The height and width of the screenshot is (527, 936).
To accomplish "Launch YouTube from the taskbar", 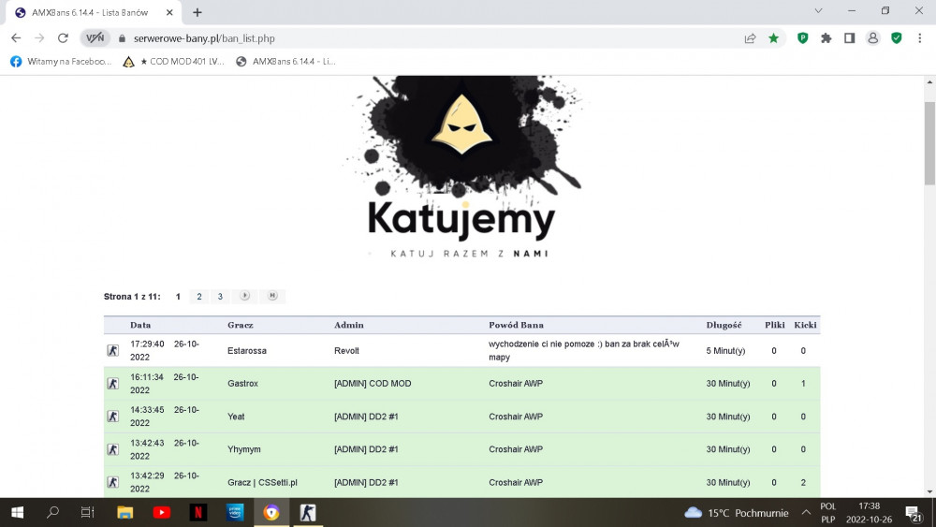I will tap(161, 513).
